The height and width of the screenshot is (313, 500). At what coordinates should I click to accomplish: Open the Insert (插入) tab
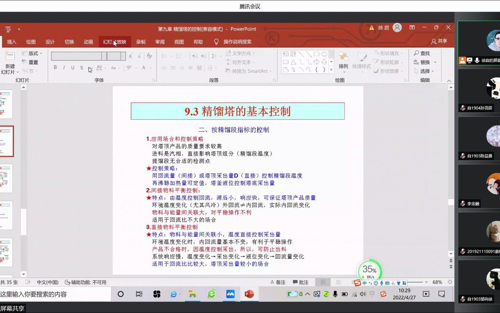[11, 42]
